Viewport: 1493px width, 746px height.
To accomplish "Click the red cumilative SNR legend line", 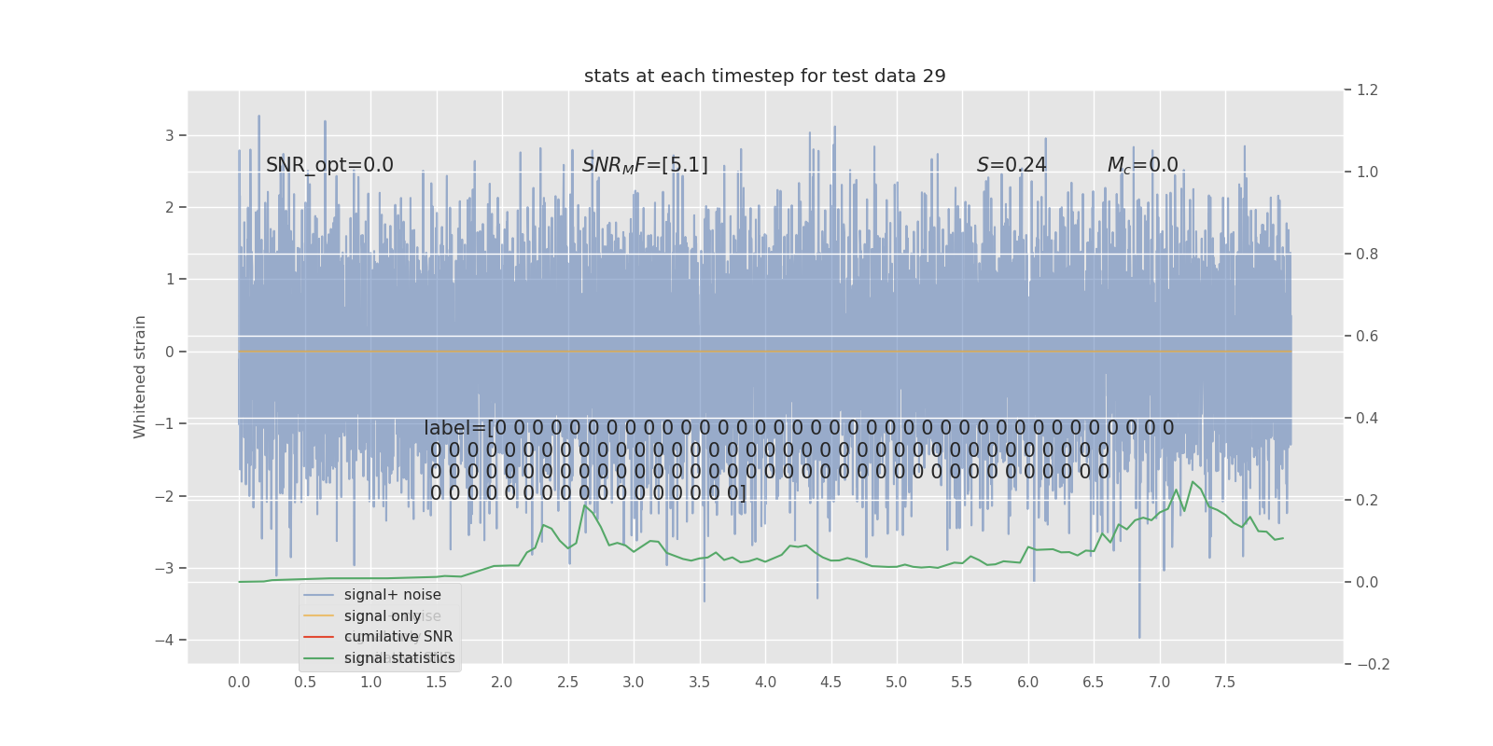I will [x=319, y=637].
